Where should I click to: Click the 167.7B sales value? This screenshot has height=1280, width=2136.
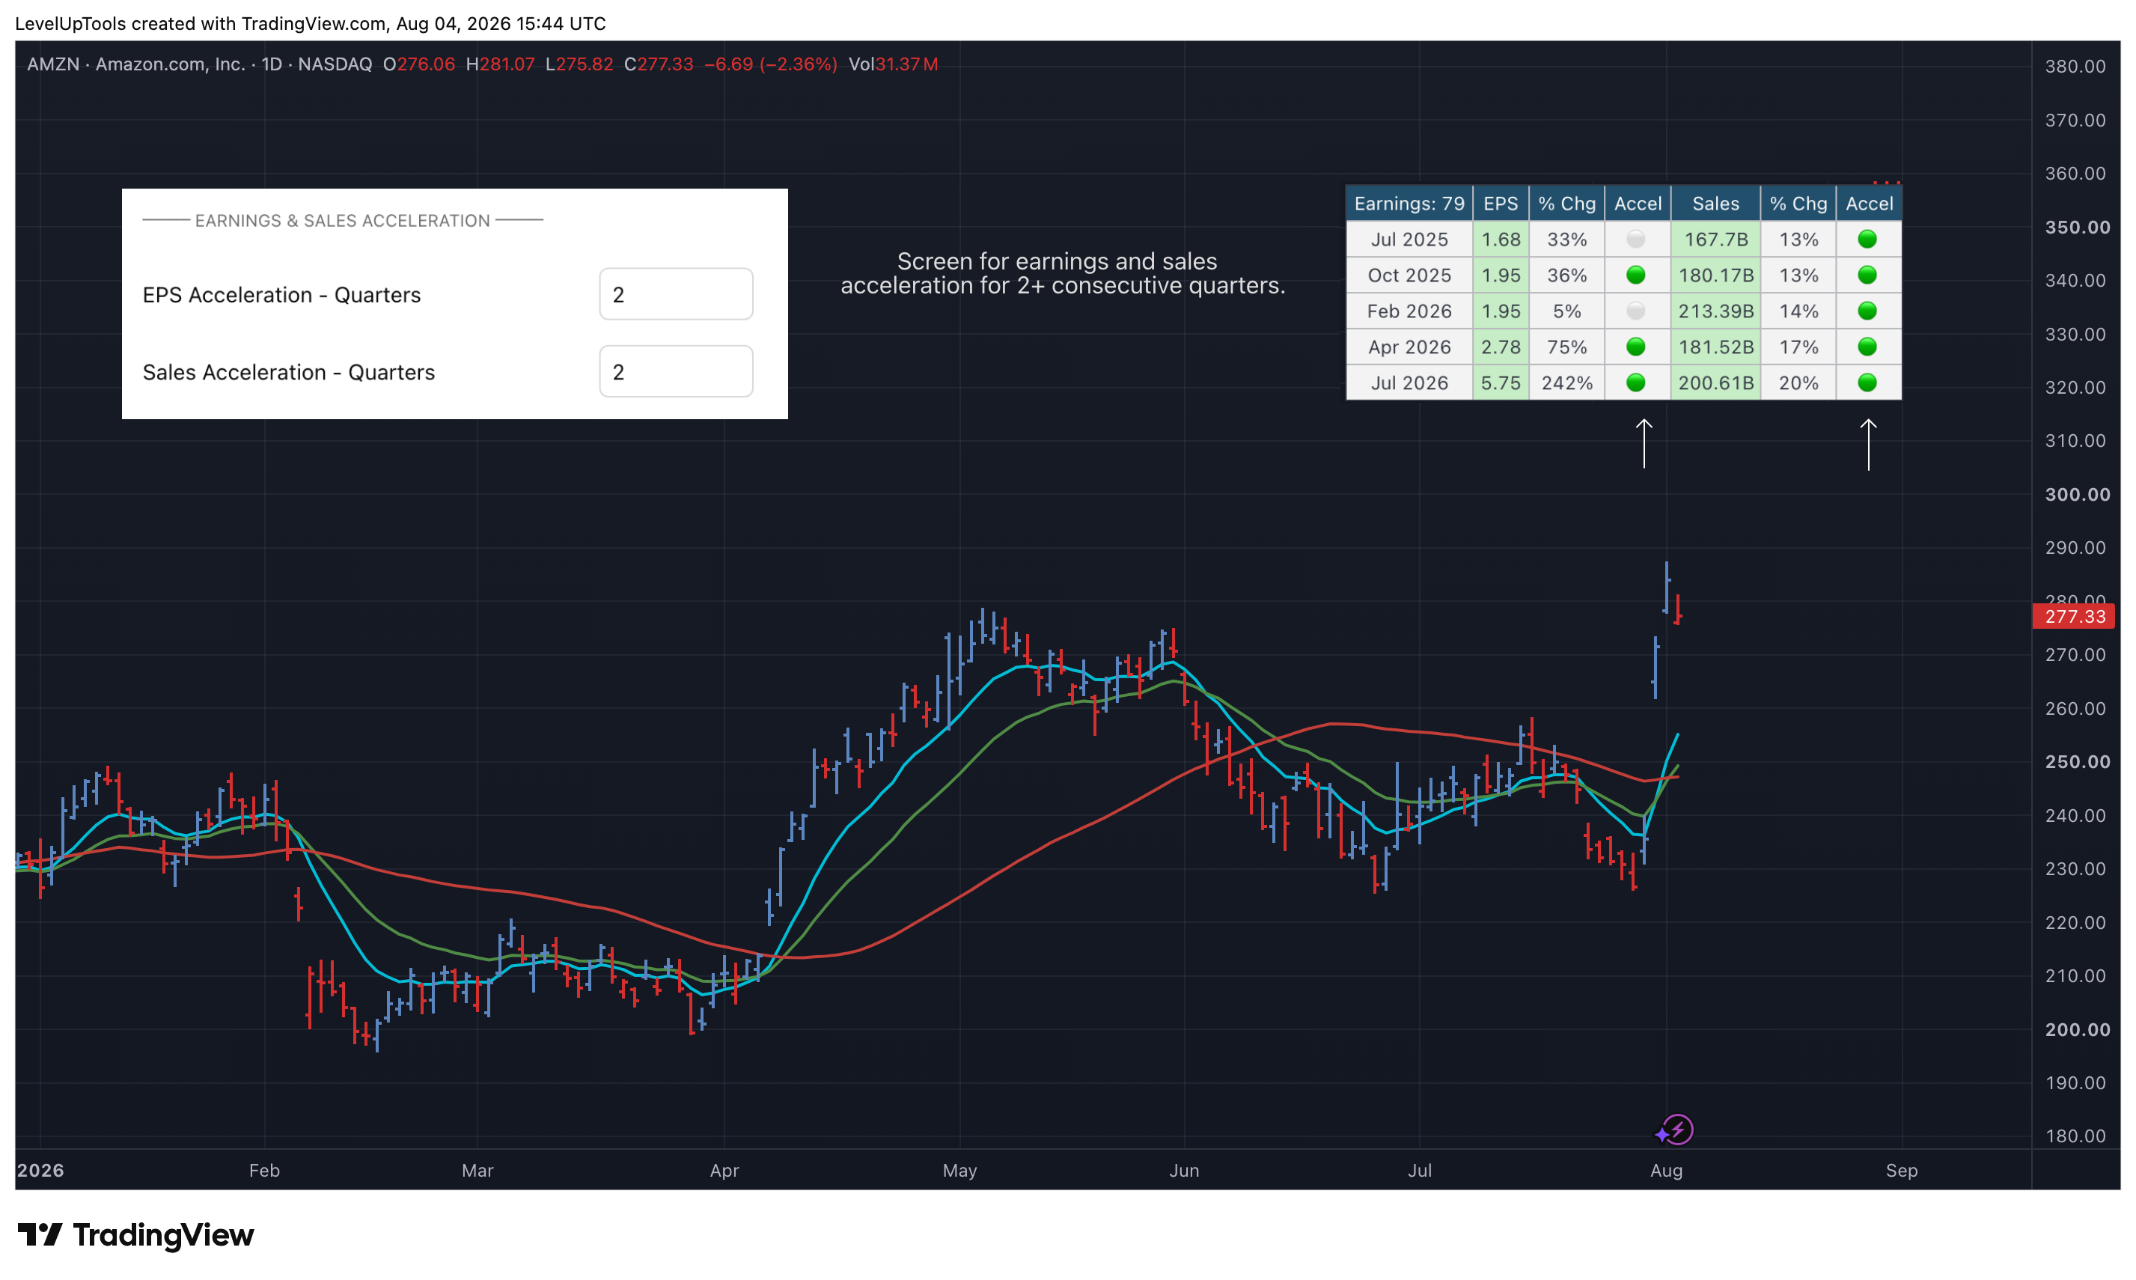coord(1715,239)
